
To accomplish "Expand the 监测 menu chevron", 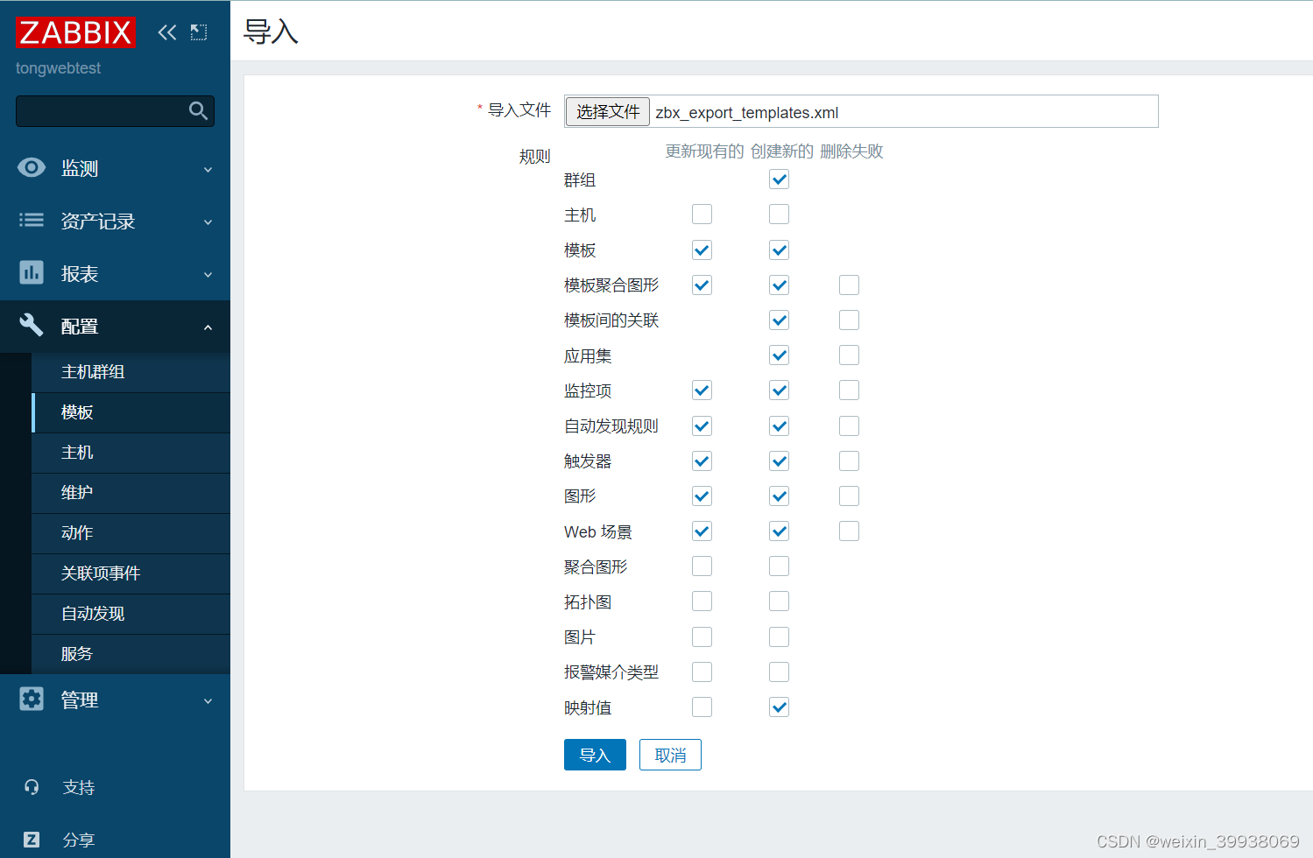I will pos(208,169).
